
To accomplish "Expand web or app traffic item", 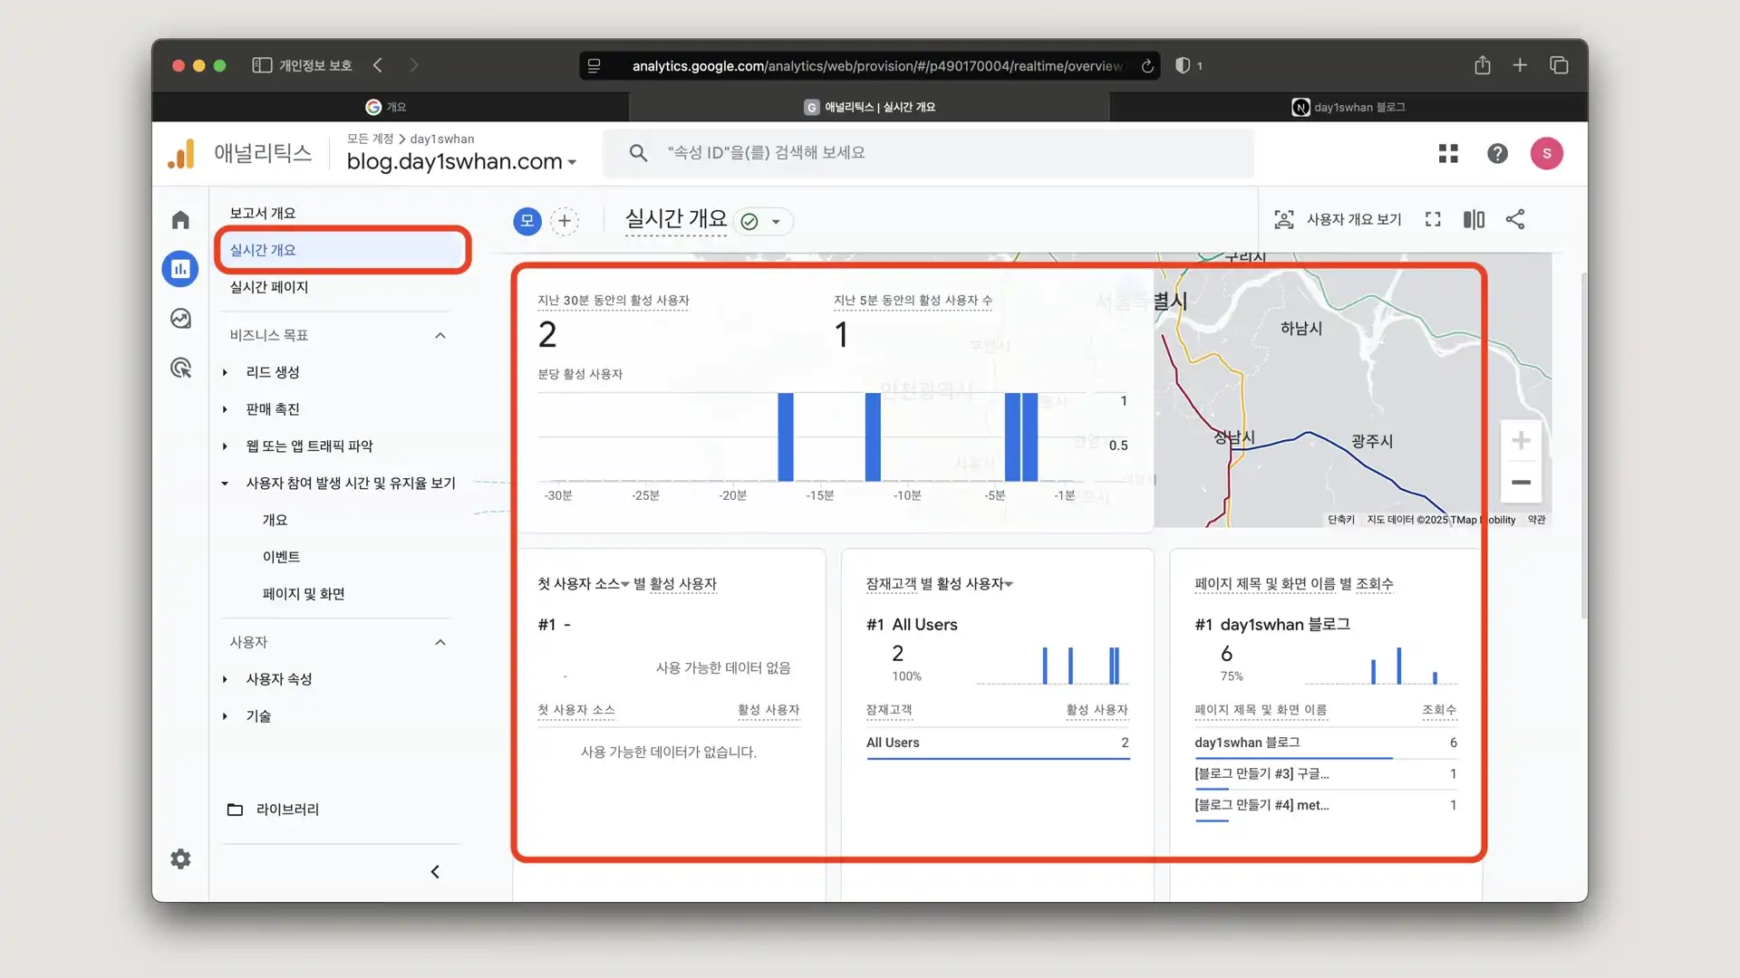I will coord(225,446).
